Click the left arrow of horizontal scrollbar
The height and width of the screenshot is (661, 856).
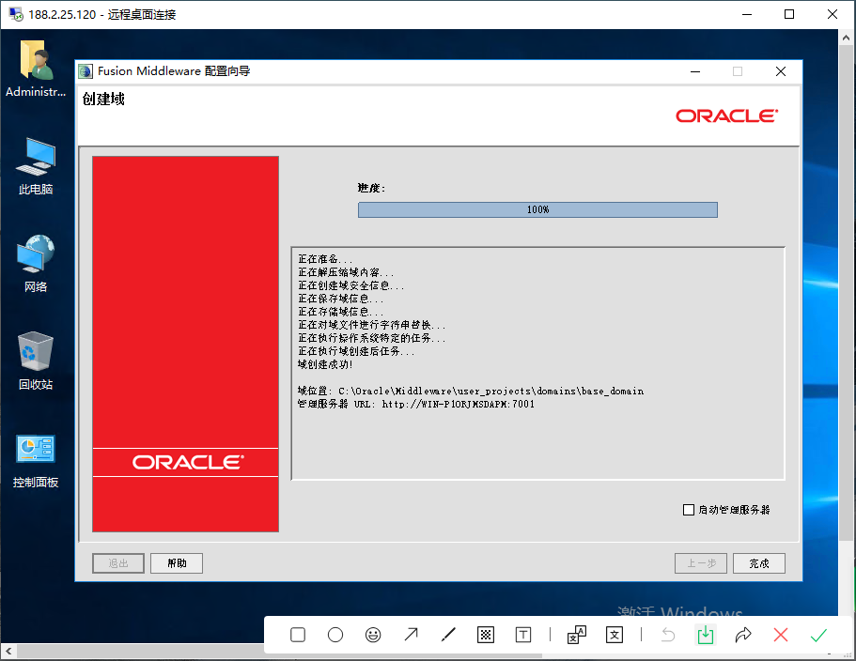coord(8,651)
